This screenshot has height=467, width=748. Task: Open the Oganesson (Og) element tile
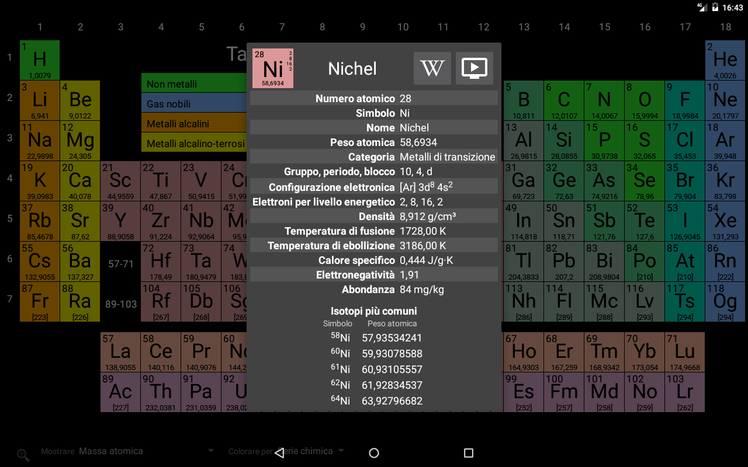(x=725, y=302)
